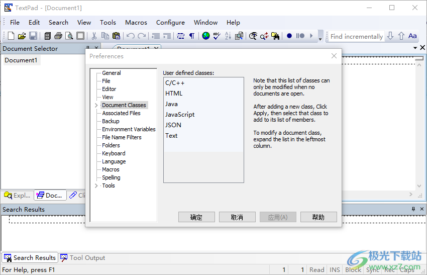The width and height of the screenshot is (427, 275).
Task: Open the Help menu
Action: coord(233,23)
